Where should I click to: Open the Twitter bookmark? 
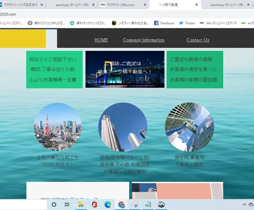point(187,23)
